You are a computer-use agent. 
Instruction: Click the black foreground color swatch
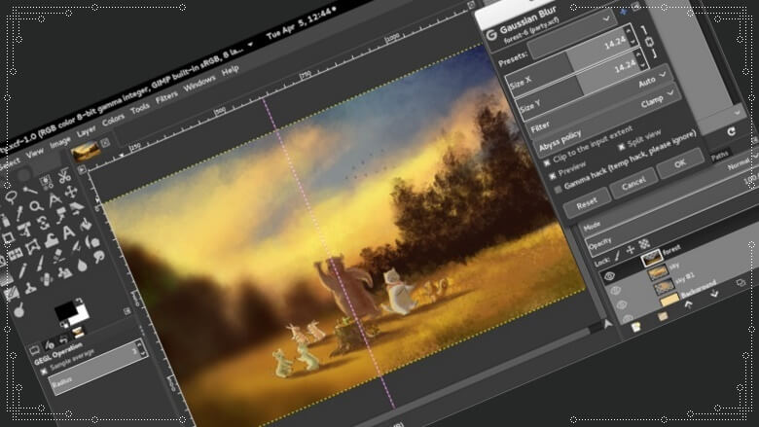[x=66, y=310]
